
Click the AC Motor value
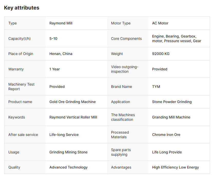160,23
